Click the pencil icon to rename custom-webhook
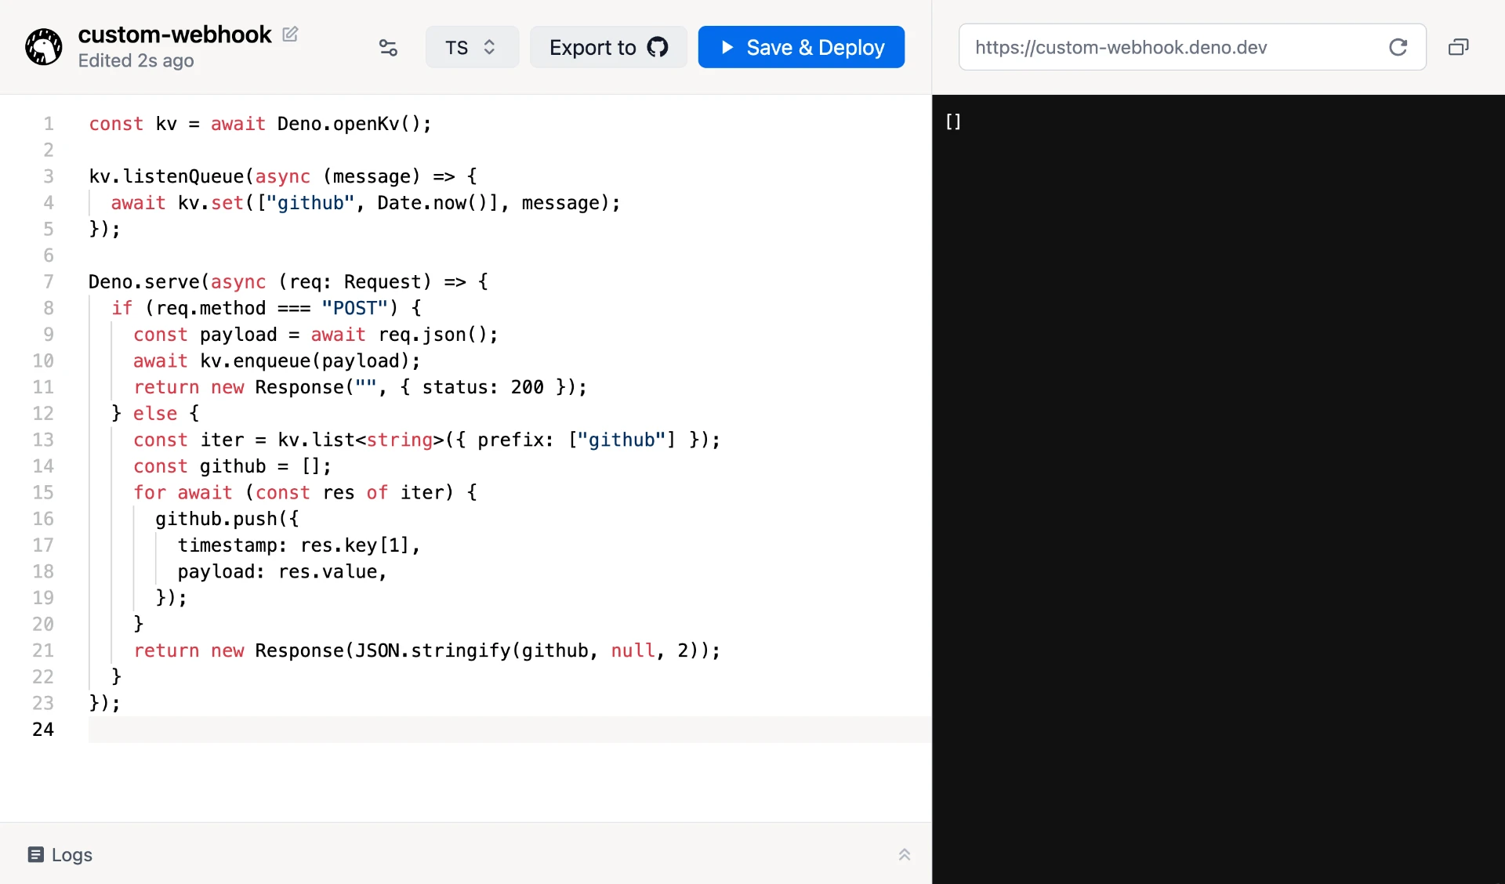 [x=290, y=34]
